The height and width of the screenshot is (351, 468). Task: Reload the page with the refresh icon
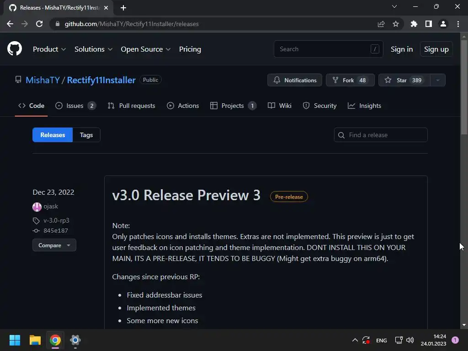(39, 24)
